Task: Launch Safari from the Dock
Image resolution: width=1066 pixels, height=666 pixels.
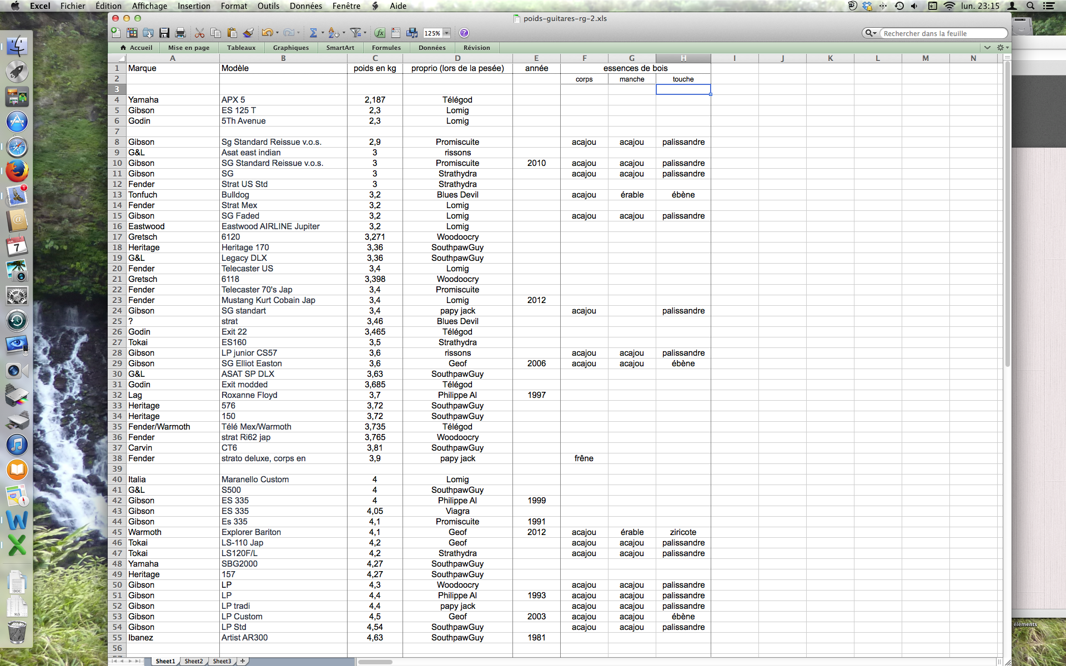Action: click(x=17, y=147)
